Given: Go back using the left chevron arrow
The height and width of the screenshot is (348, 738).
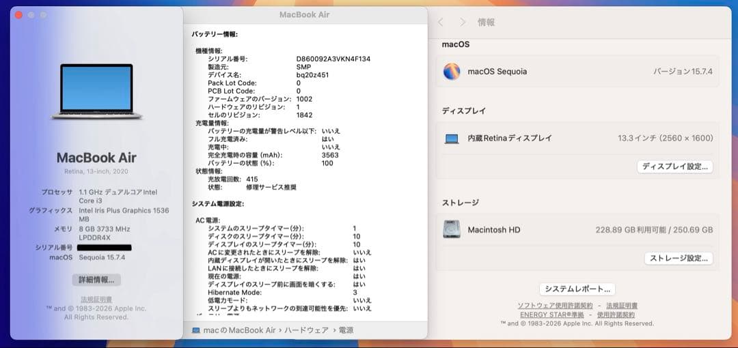Looking at the screenshot, I should 441,22.
